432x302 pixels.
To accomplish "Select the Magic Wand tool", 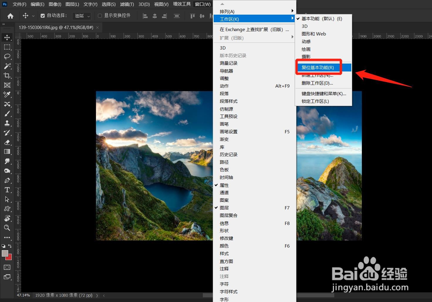I will [7, 66].
